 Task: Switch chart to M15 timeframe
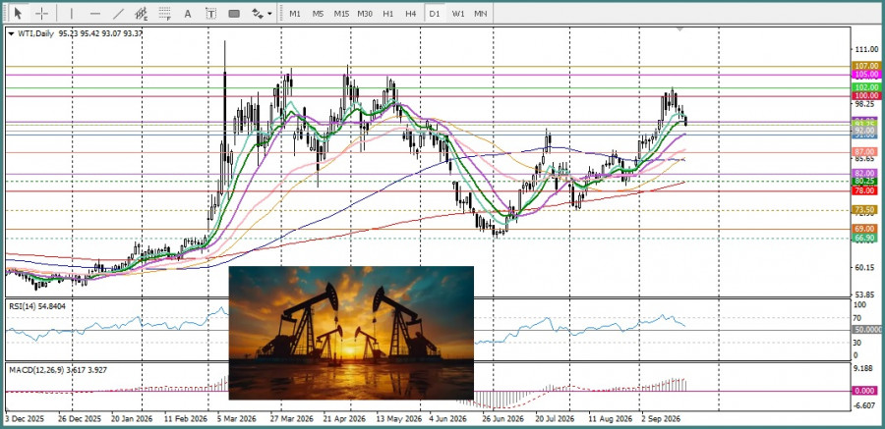(341, 13)
